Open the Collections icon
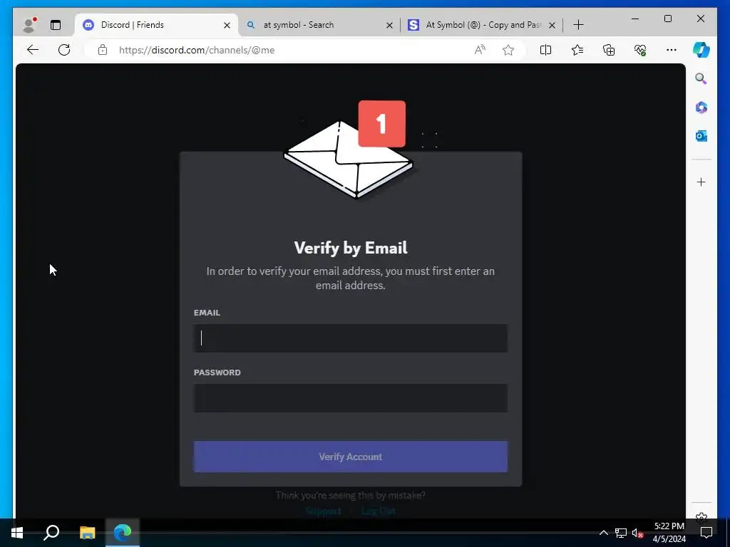This screenshot has height=547, width=730. point(609,50)
